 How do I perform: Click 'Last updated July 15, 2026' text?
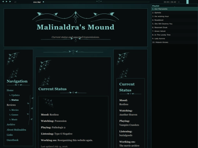point(54,147)
